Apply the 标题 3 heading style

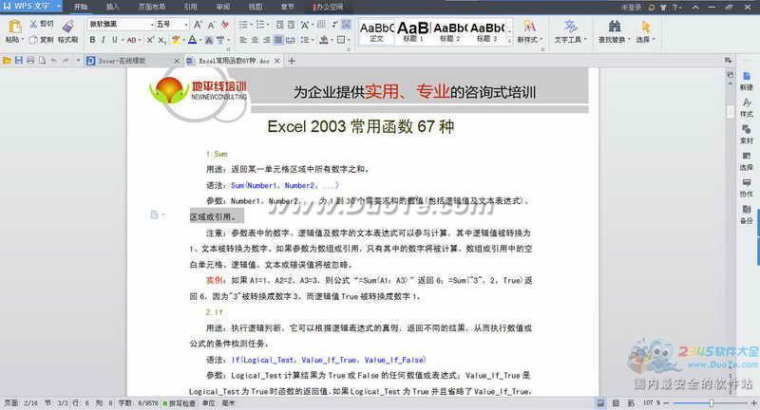[x=486, y=32]
